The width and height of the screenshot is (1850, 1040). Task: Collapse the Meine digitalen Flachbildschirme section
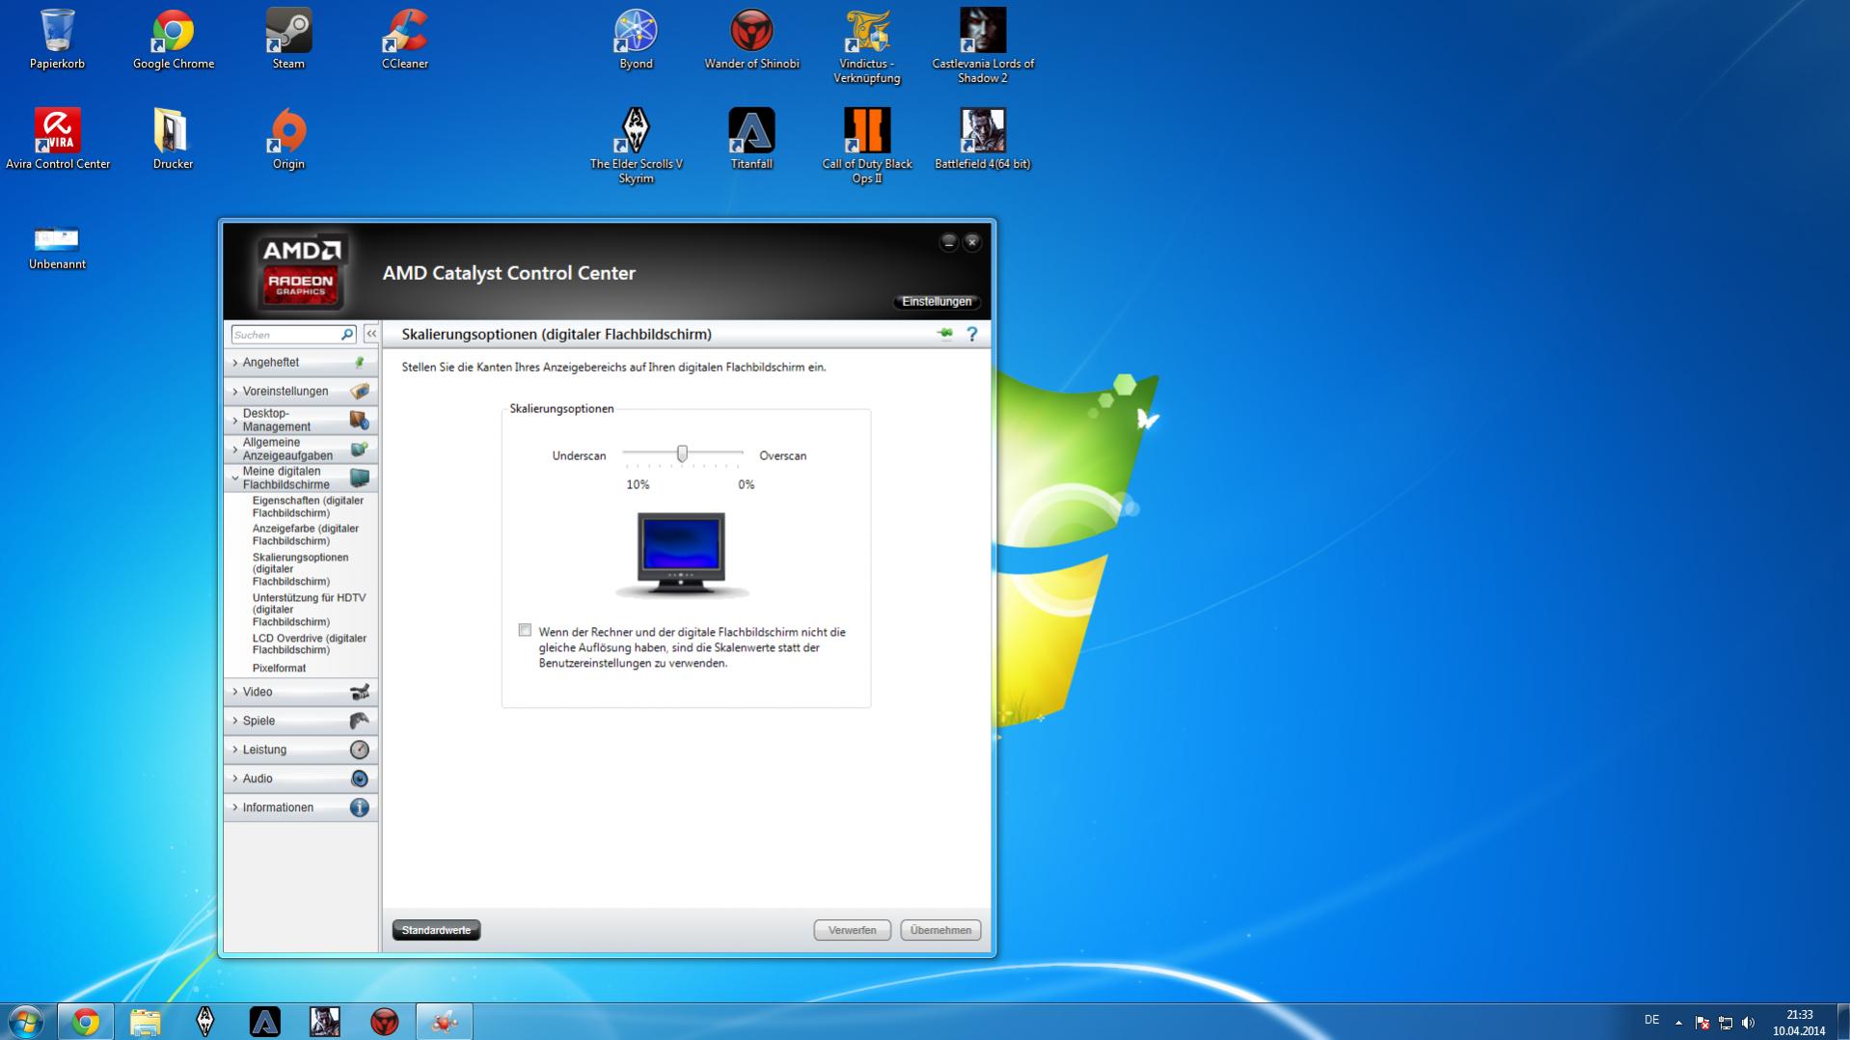(301, 479)
